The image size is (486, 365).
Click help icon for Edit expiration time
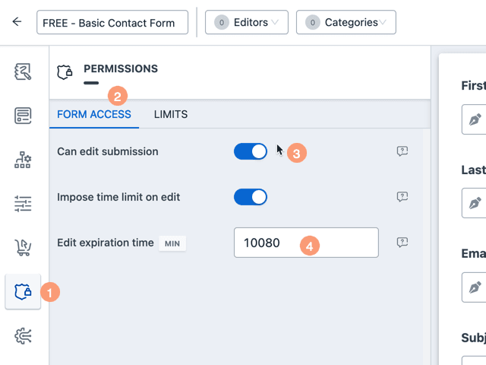point(402,243)
